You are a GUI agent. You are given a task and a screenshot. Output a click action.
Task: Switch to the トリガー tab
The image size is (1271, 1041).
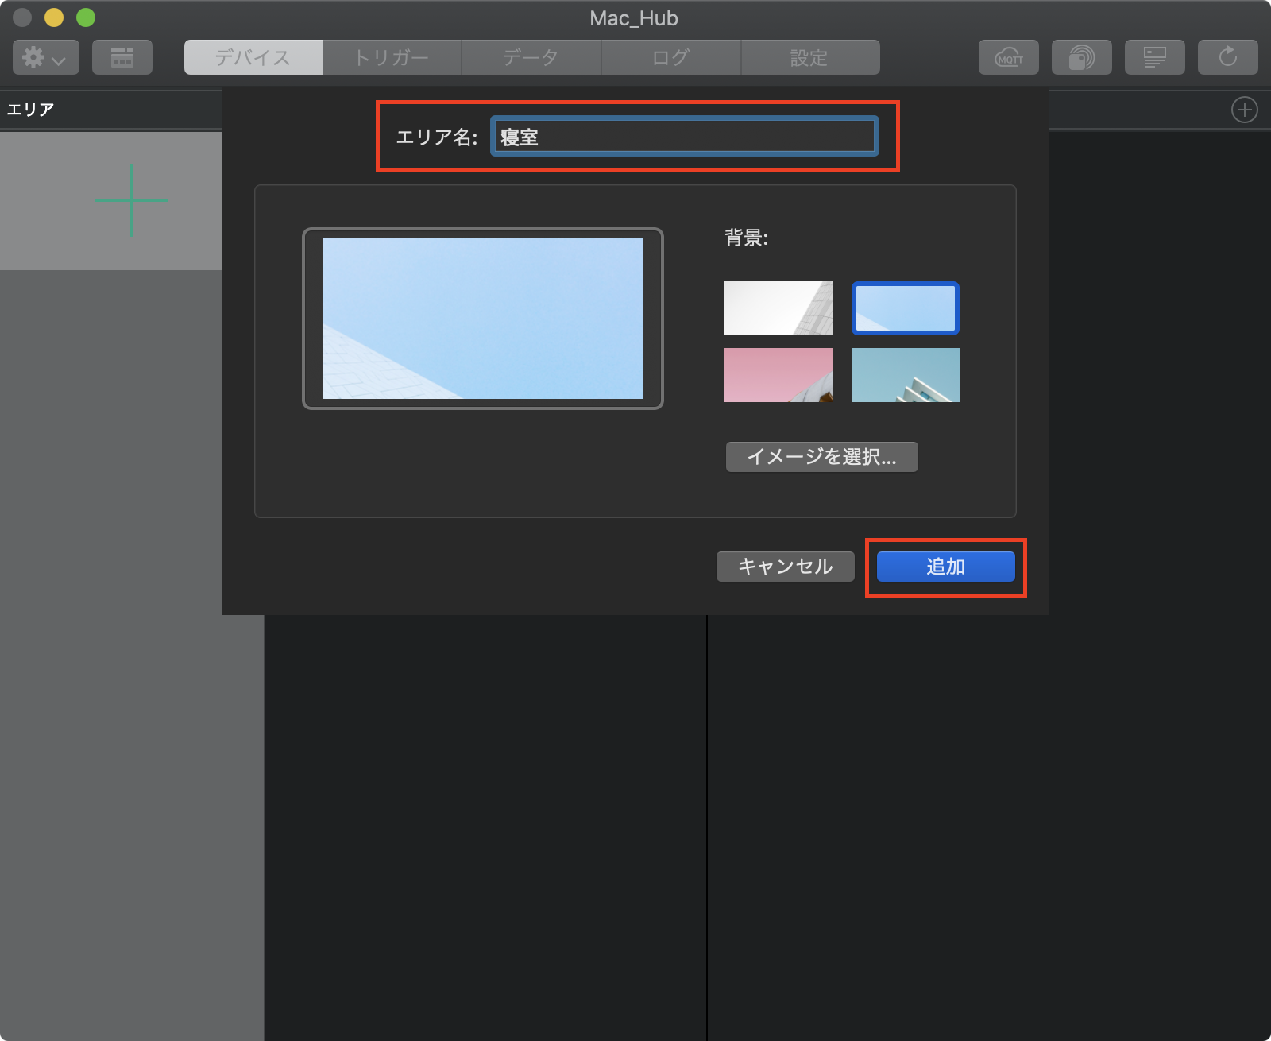click(392, 57)
